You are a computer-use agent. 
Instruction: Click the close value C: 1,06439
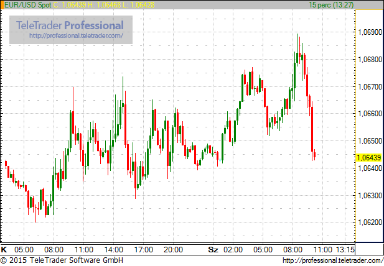point(70,5)
